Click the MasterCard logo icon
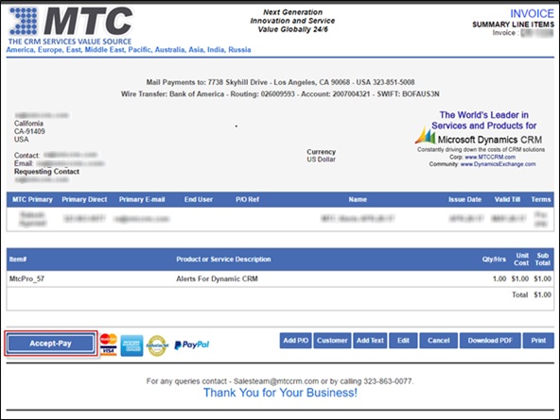The height and width of the screenshot is (420, 560). [108, 339]
